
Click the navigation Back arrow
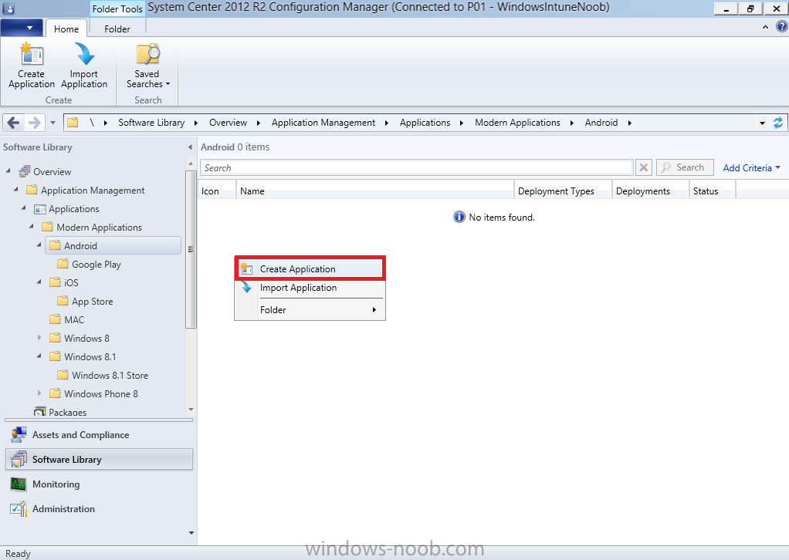tap(14, 123)
